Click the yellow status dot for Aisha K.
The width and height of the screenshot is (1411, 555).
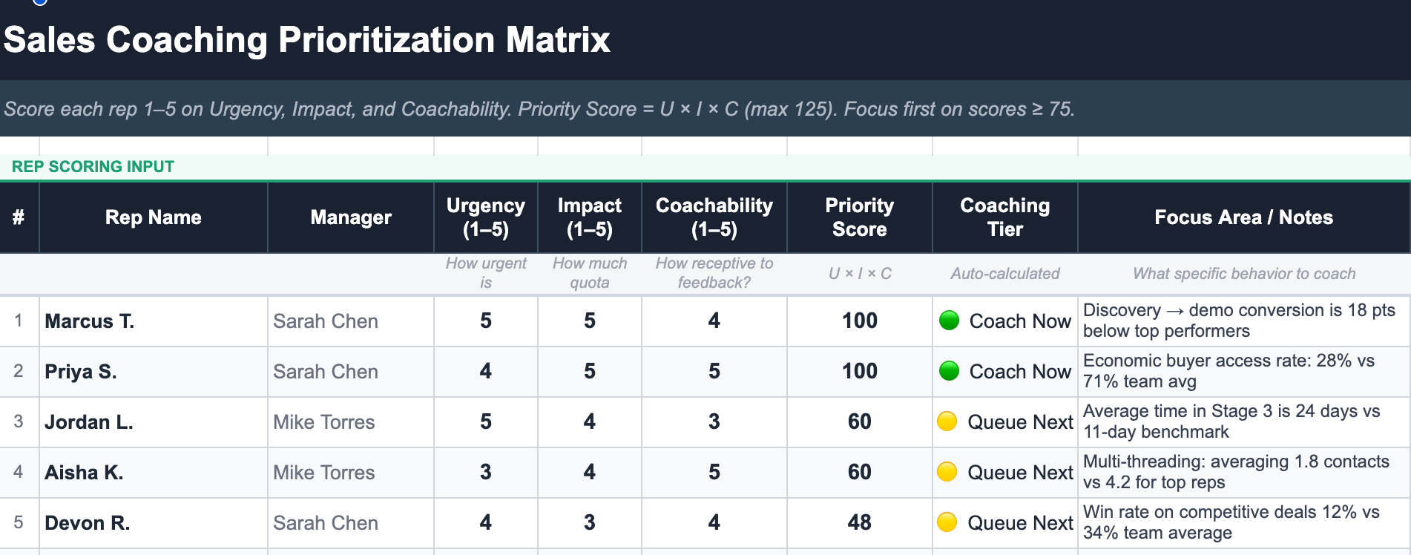(x=947, y=472)
